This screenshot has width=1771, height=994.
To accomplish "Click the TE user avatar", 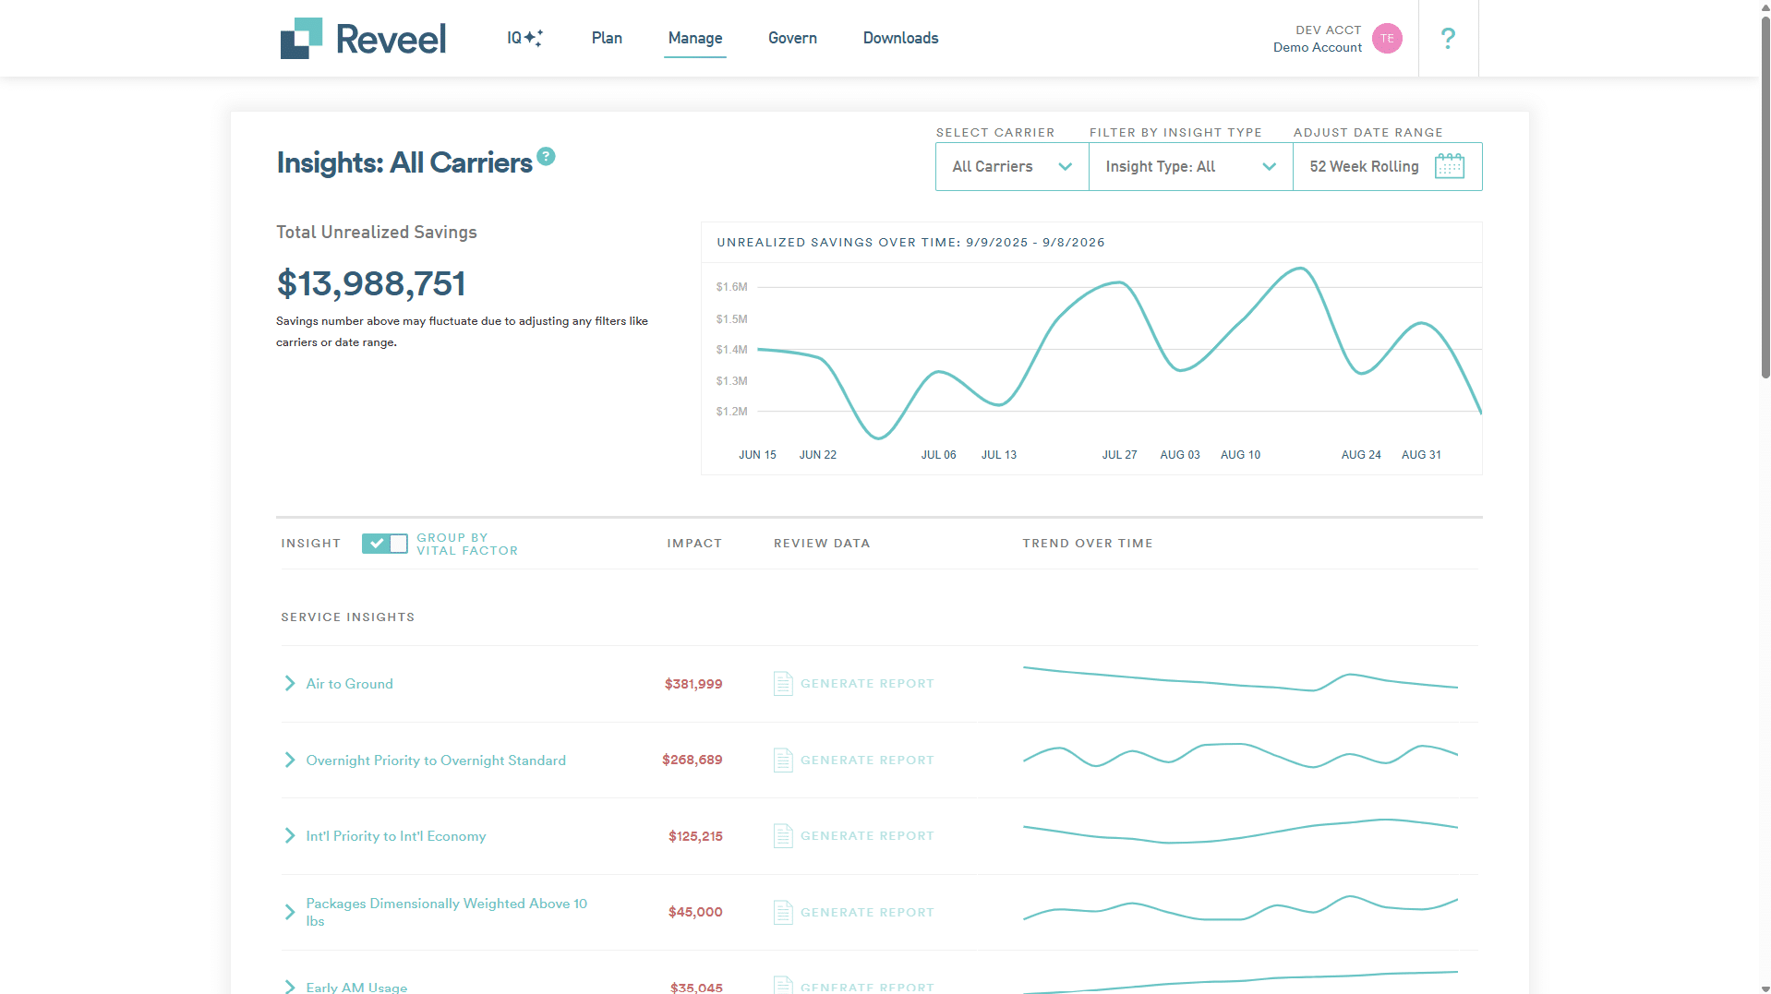I will click(1387, 38).
